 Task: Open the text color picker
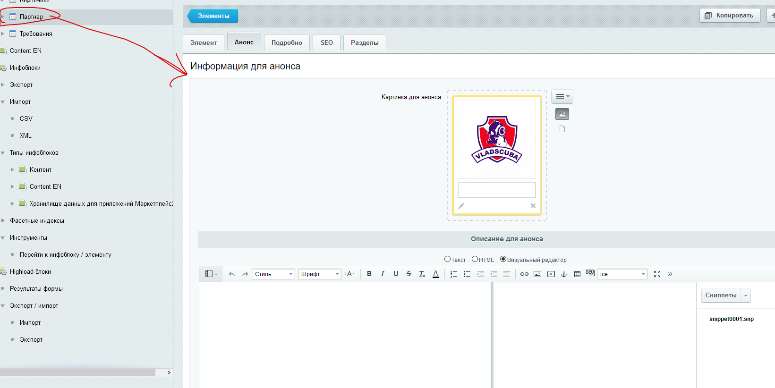tap(435, 274)
